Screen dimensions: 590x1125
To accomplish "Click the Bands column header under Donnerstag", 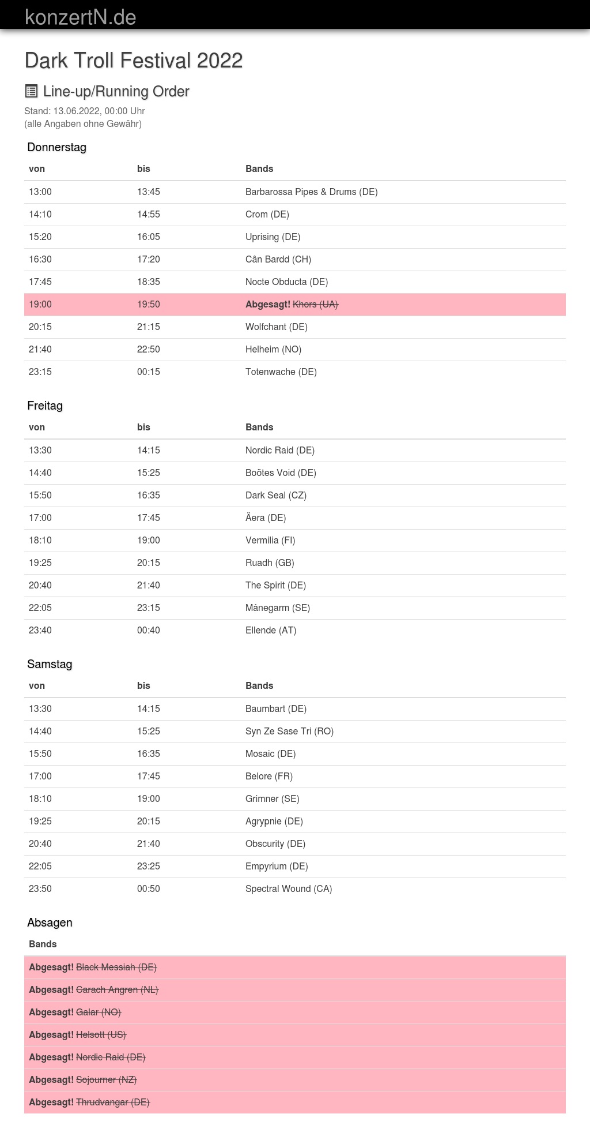I will pyautogui.click(x=259, y=169).
